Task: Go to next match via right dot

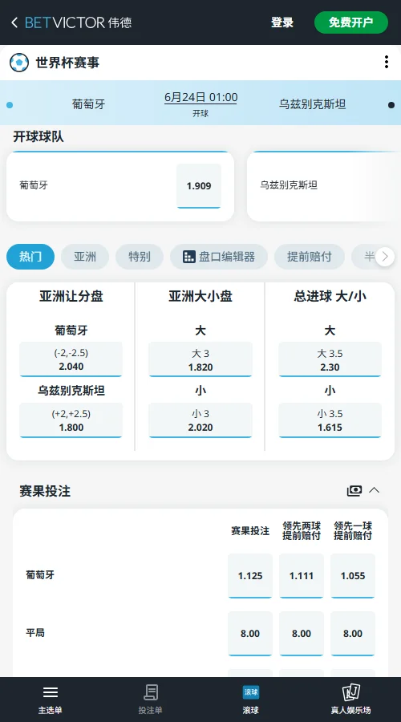Action: [391, 105]
